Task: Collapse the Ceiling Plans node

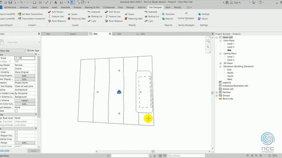Action: coord(220,54)
